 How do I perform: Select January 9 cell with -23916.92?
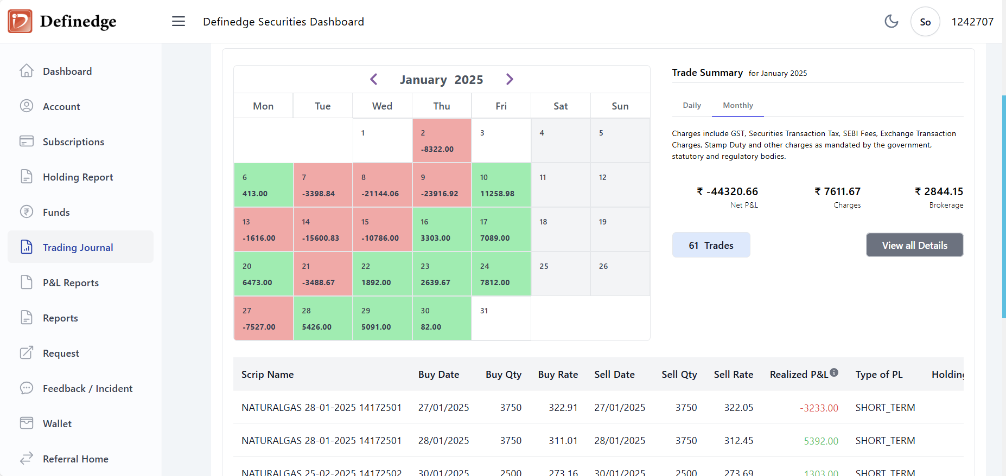coord(442,185)
